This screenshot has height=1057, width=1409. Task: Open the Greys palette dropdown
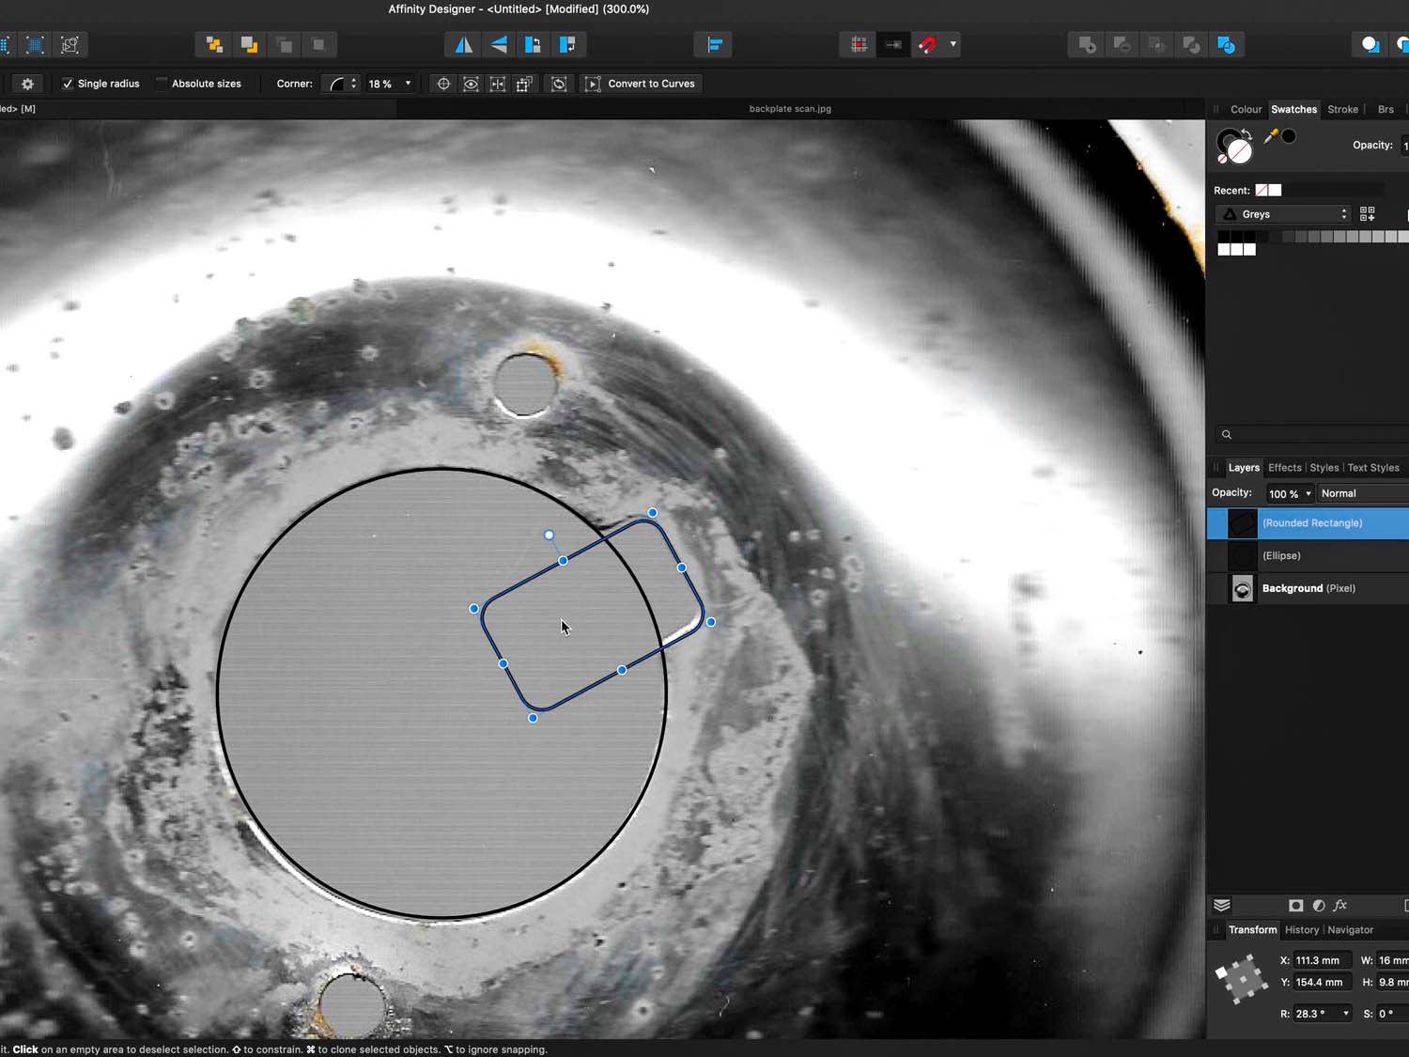click(1283, 214)
